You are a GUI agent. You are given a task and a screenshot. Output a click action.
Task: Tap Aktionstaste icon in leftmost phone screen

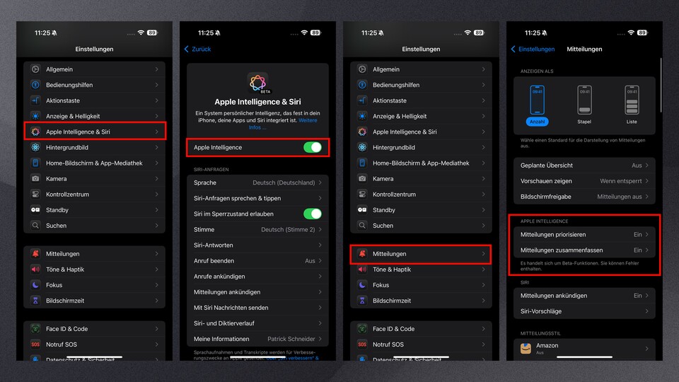tap(35, 100)
